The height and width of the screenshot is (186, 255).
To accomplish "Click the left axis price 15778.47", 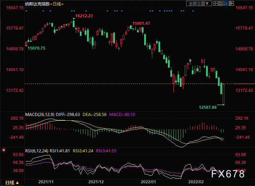I will click(x=15, y=28).
